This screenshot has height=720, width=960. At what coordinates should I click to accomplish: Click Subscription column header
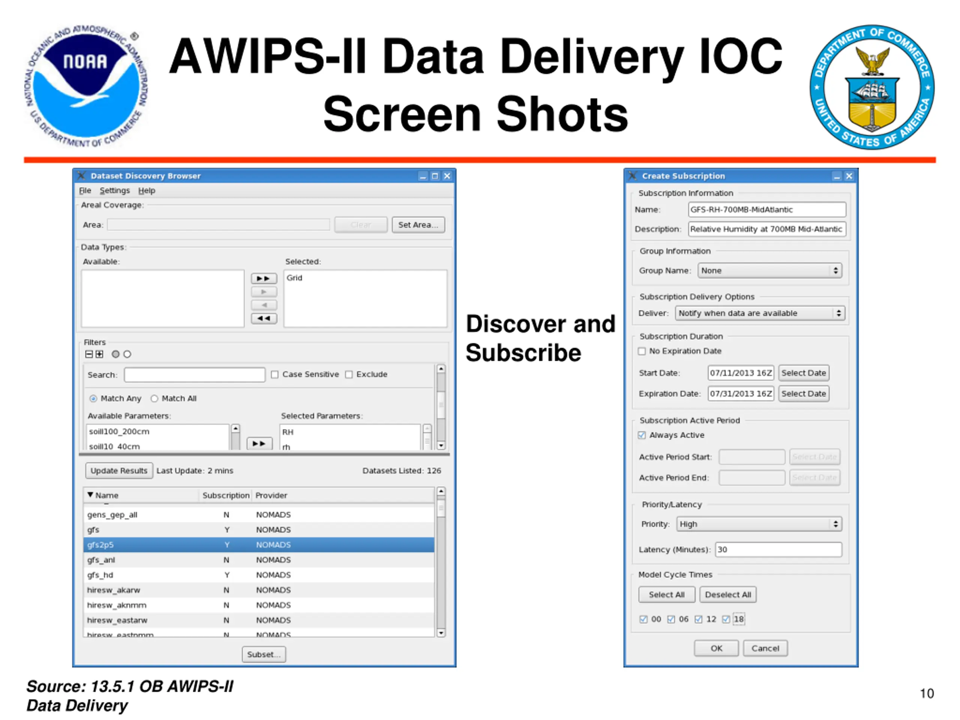click(226, 495)
